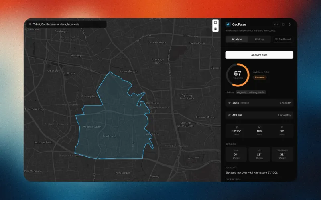This screenshot has height=200, width=321.
Task: Open the Dashboard
Action: pyautogui.click(x=283, y=39)
